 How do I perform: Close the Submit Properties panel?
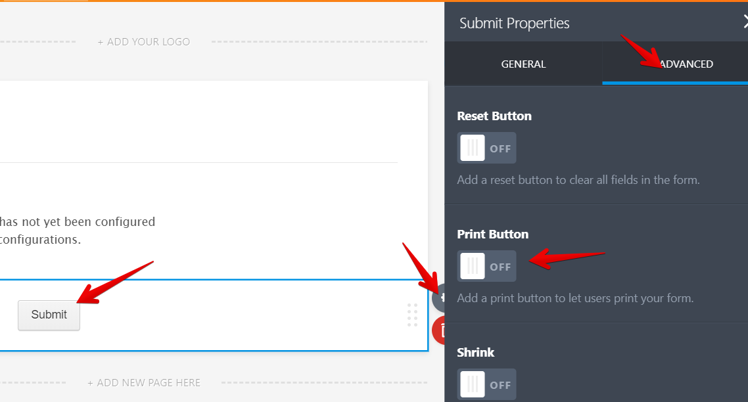pos(745,23)
